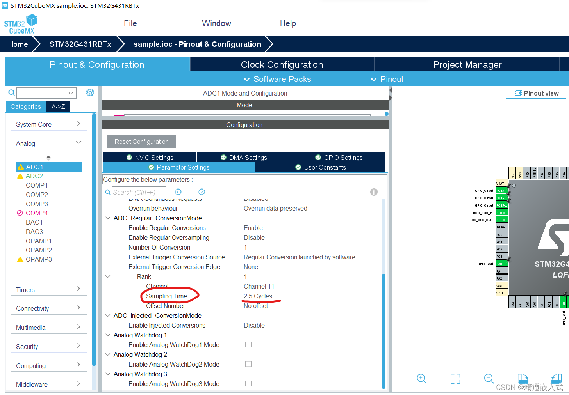Viewport: 569px width, 395px height.
Task: Click the next search result arrow icon
Action: click(x=202, y=192)
